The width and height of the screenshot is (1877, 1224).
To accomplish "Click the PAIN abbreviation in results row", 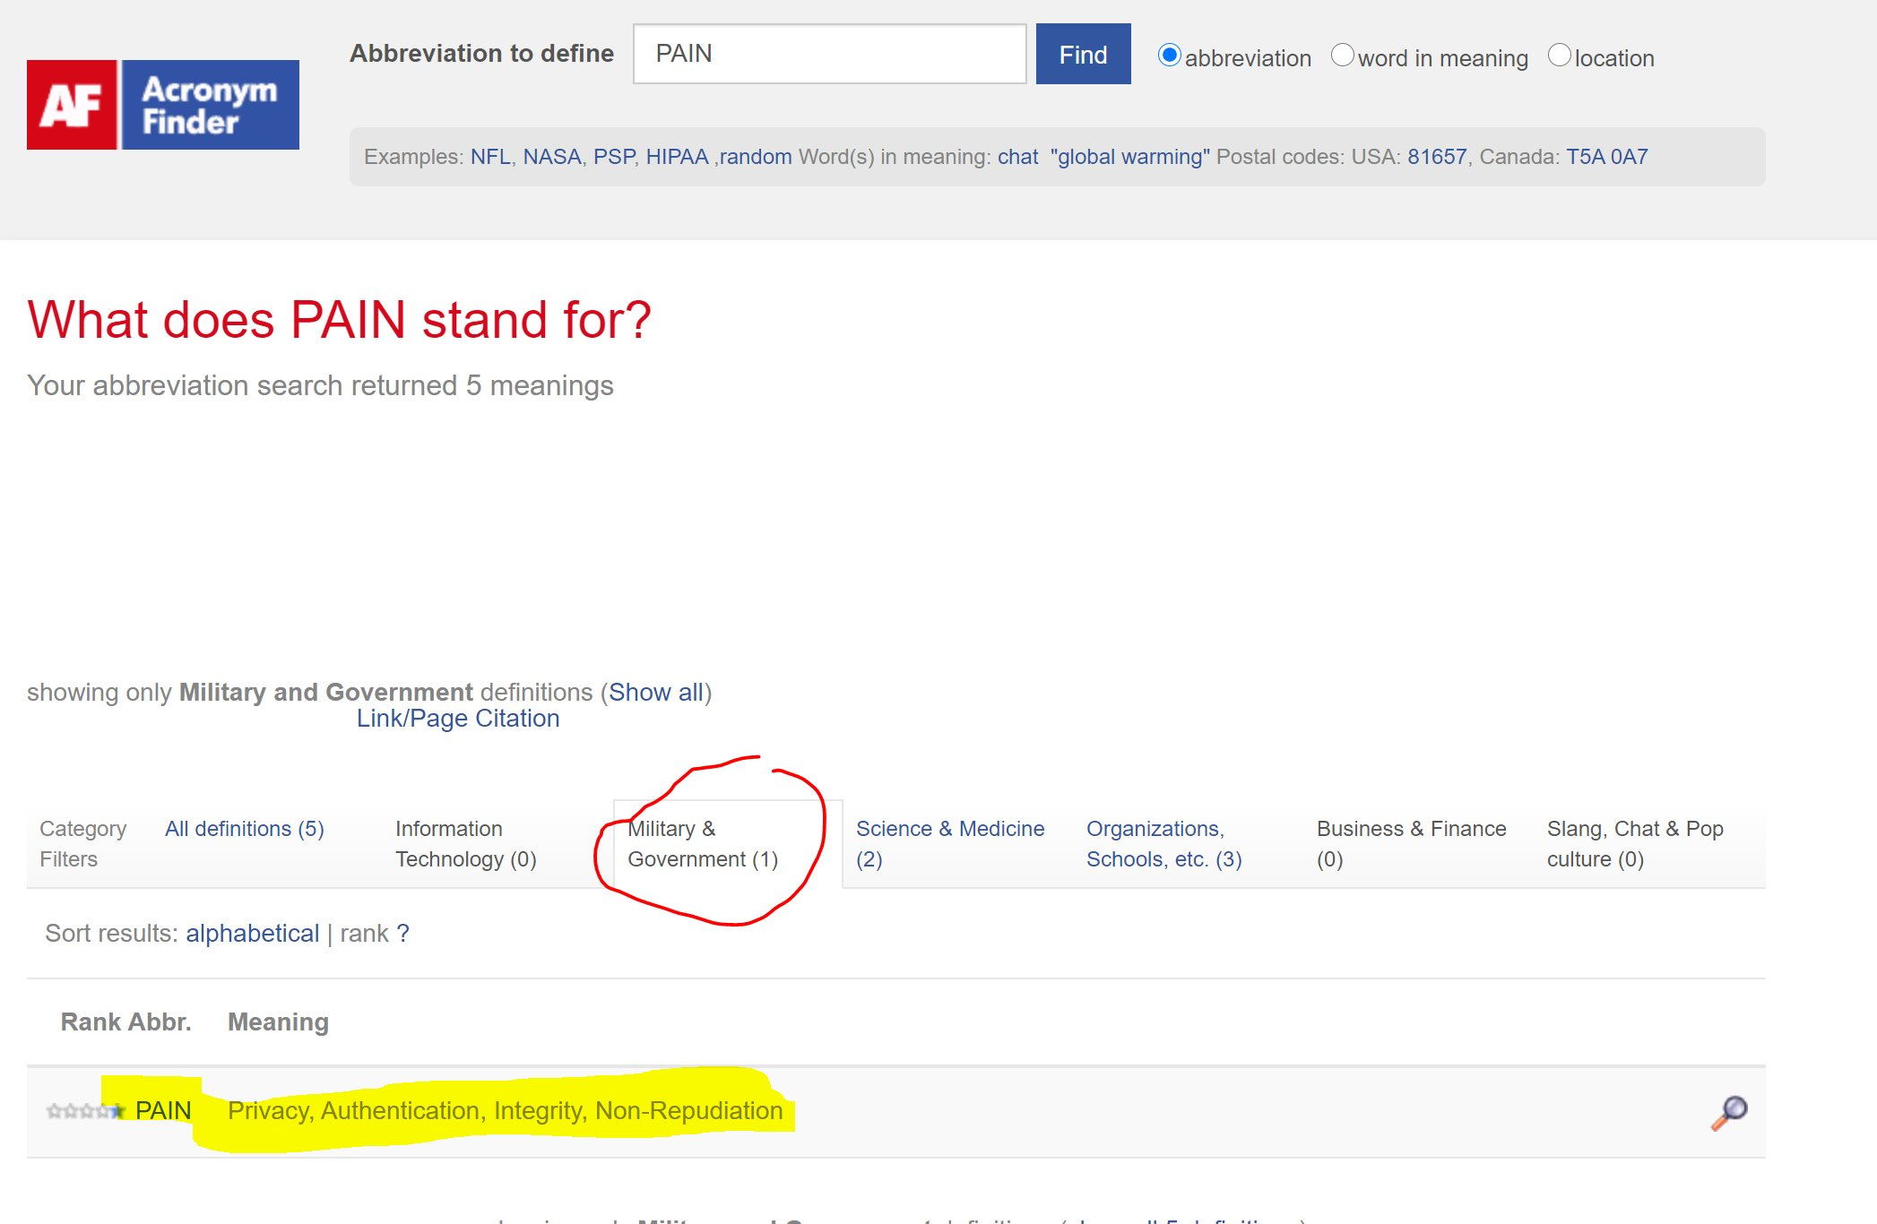I will [x=163, y=1111].
